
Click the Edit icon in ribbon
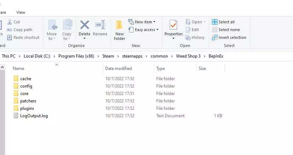[x=188, y=30]
